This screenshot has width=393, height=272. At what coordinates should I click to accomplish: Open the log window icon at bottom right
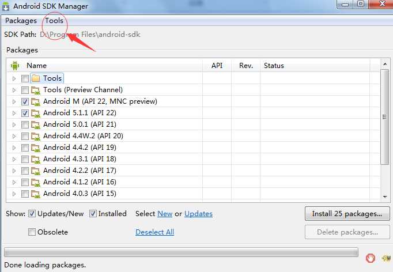click(386, 258)
